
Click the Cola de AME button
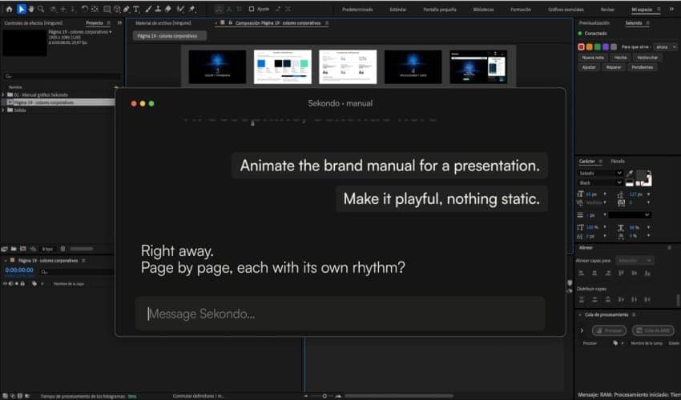653,330
